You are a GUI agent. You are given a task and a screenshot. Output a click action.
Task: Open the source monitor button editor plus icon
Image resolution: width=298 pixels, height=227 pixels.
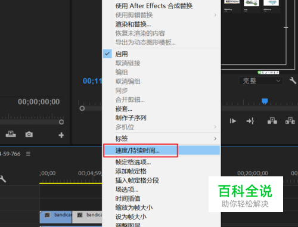pyautogui.click(x=61, y=135)
